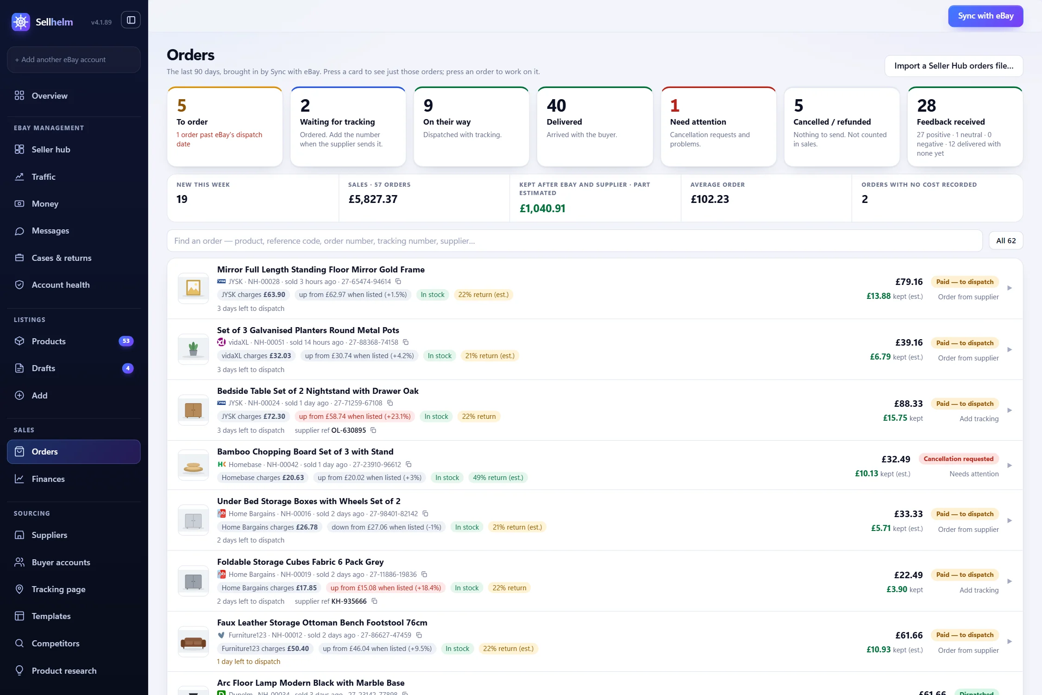Copy order number 27-98401-82142
1042x695 pixels.
click(425, 514)
